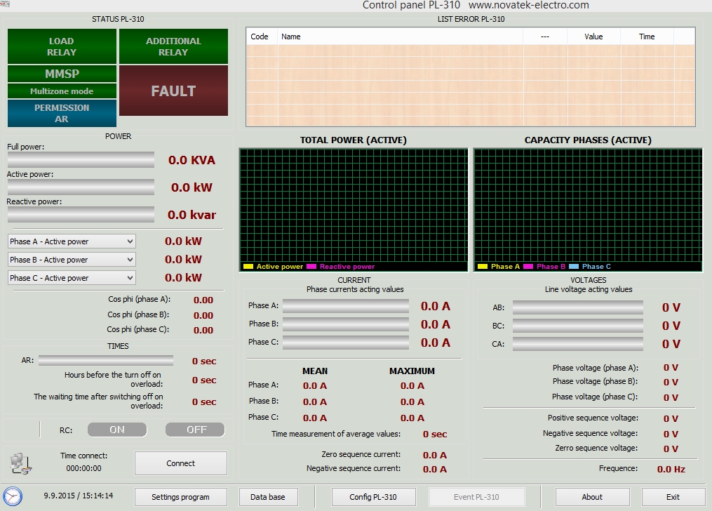Click the CA line voltage bar

[x=577, y=344]
